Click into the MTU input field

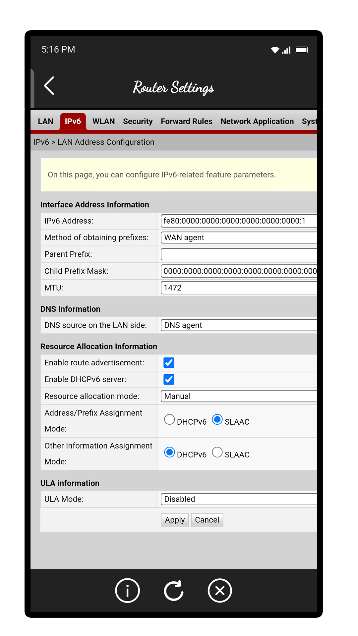point(239,288)
